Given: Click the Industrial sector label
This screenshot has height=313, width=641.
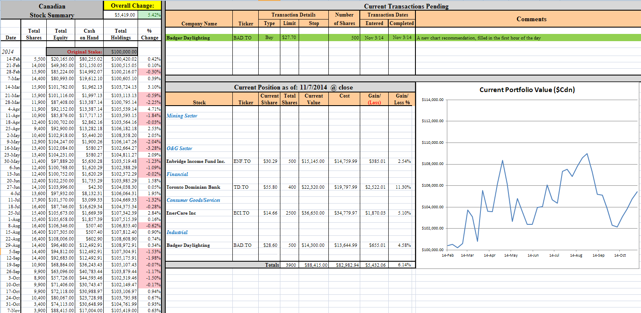Looking at the screenshot, I should [x=177, y=232].
